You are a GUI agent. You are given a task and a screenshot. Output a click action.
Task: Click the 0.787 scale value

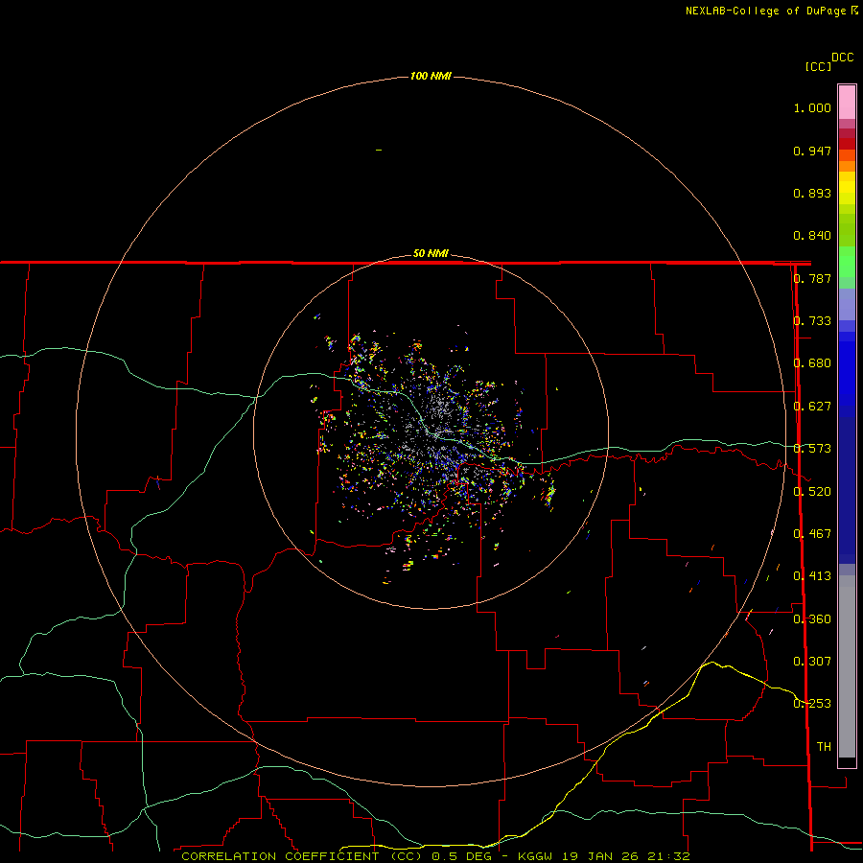pyautogui.click(x=812, y=279)
